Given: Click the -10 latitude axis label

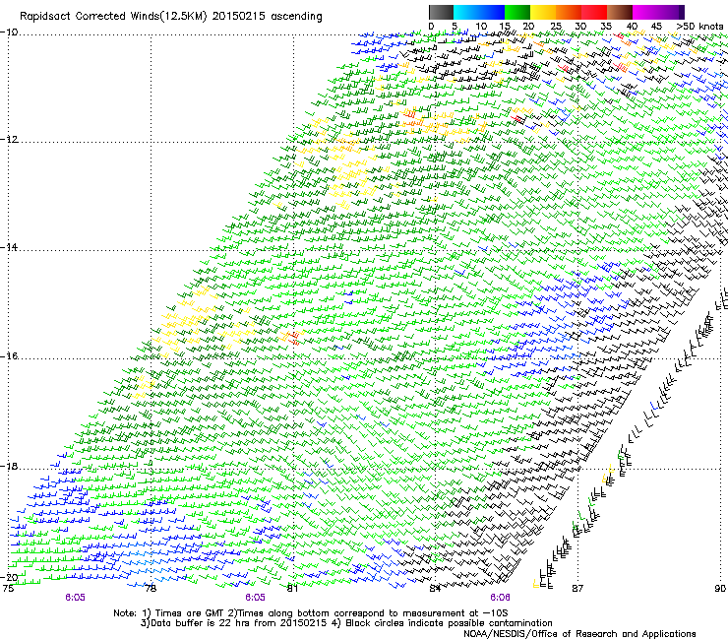Looking at the screenshot, I should (9, 32).
